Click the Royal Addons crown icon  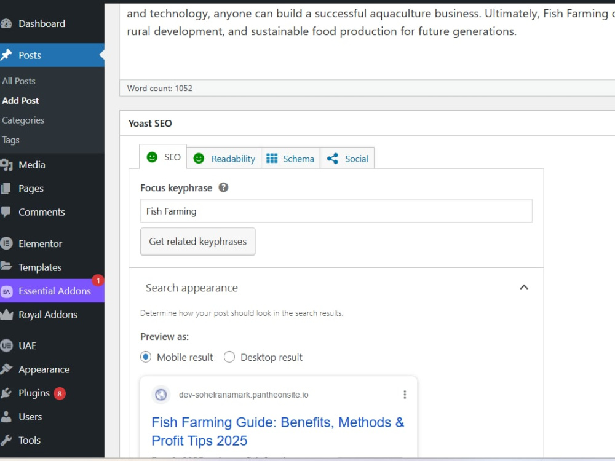pyautogui.click(x=6, y=314)
